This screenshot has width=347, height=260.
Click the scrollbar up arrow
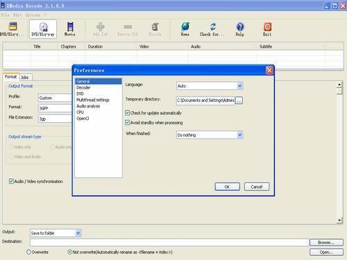[339, 85]
